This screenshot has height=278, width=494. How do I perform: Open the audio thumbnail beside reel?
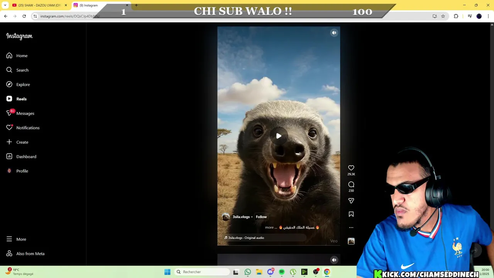(x=351, y=241)
